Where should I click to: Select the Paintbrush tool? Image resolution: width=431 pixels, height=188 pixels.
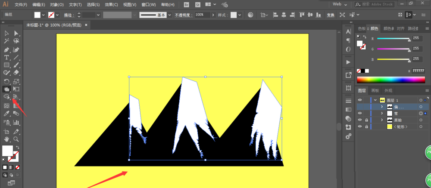point(16,65)
